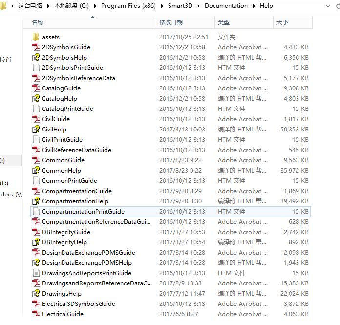Expand the arrow before 这台电脑 breadcrumb
The height and width of the screenshot is (325, 340).
coord(13,6)
